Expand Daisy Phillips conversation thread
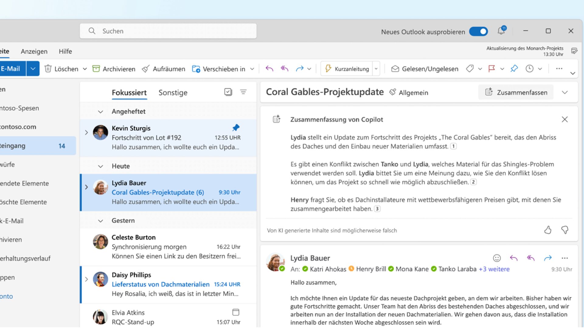 86,279
